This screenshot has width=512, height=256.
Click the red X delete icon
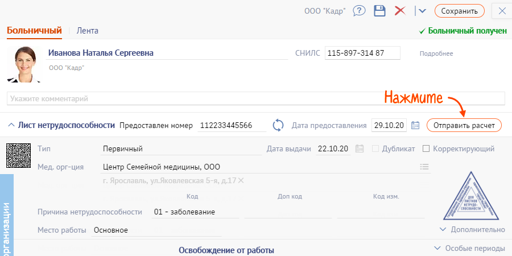[x=400, y=11]
